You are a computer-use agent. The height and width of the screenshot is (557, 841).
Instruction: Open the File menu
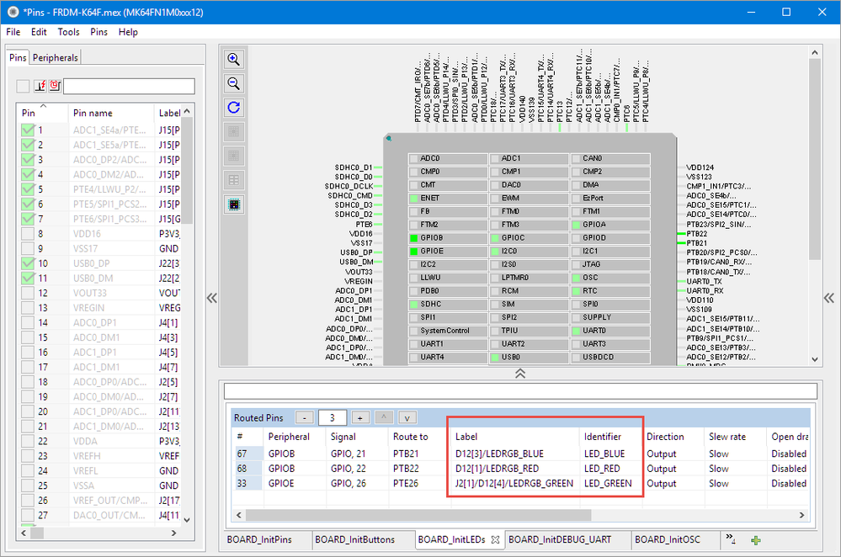pyautogui.click(x=13, y=32)
